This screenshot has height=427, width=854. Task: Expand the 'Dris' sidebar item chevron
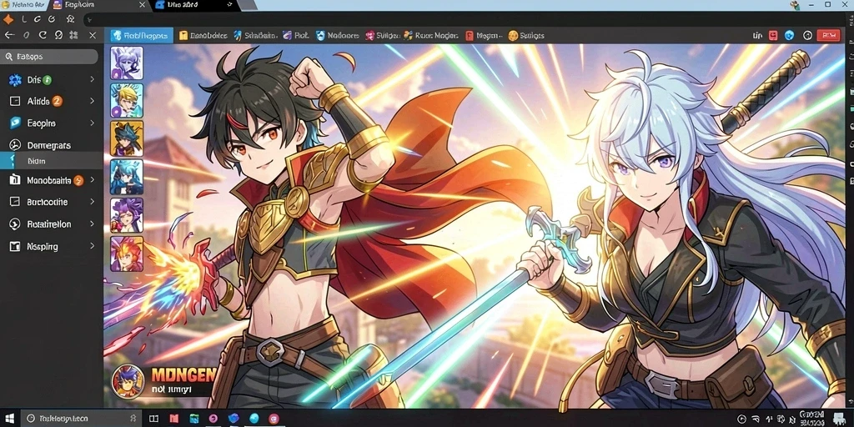pyautogui.click(x=92, y=79)
